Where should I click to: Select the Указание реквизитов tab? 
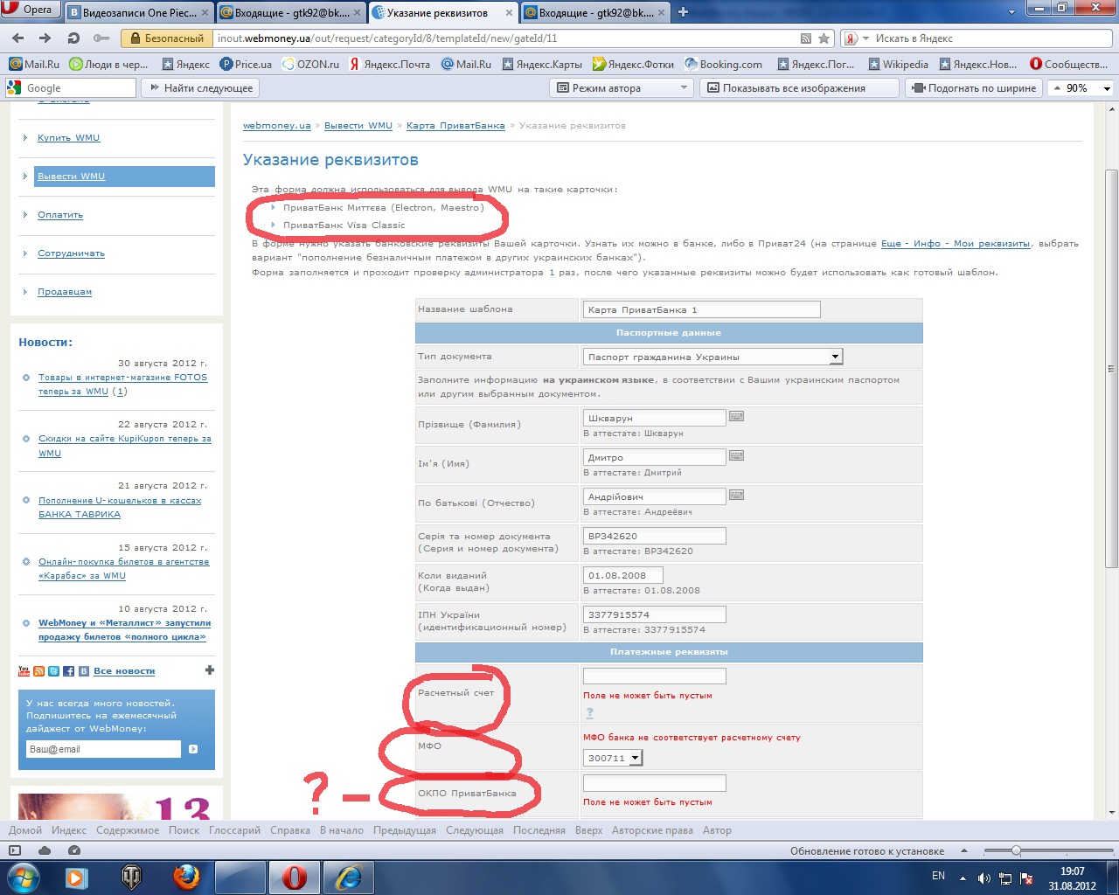click(x=443, y=12)
